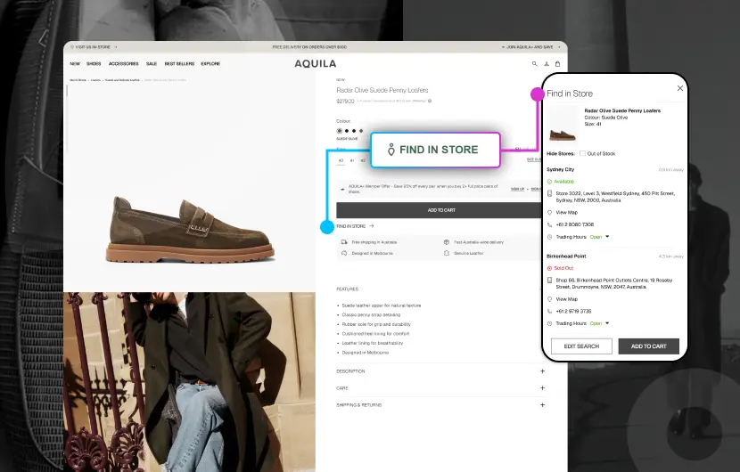Click ADD TO CART on the product page
Screen dimensions: 740x472
[x=441, y=210]
